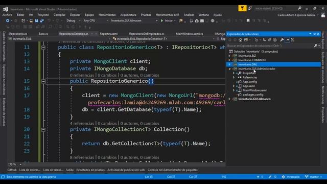Select packages.config in Solution Explorer

coord(253,95)
